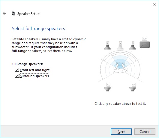Uncheck Front left and right checkbox
This screenshot has height=138, width=159.
point(17,70)
